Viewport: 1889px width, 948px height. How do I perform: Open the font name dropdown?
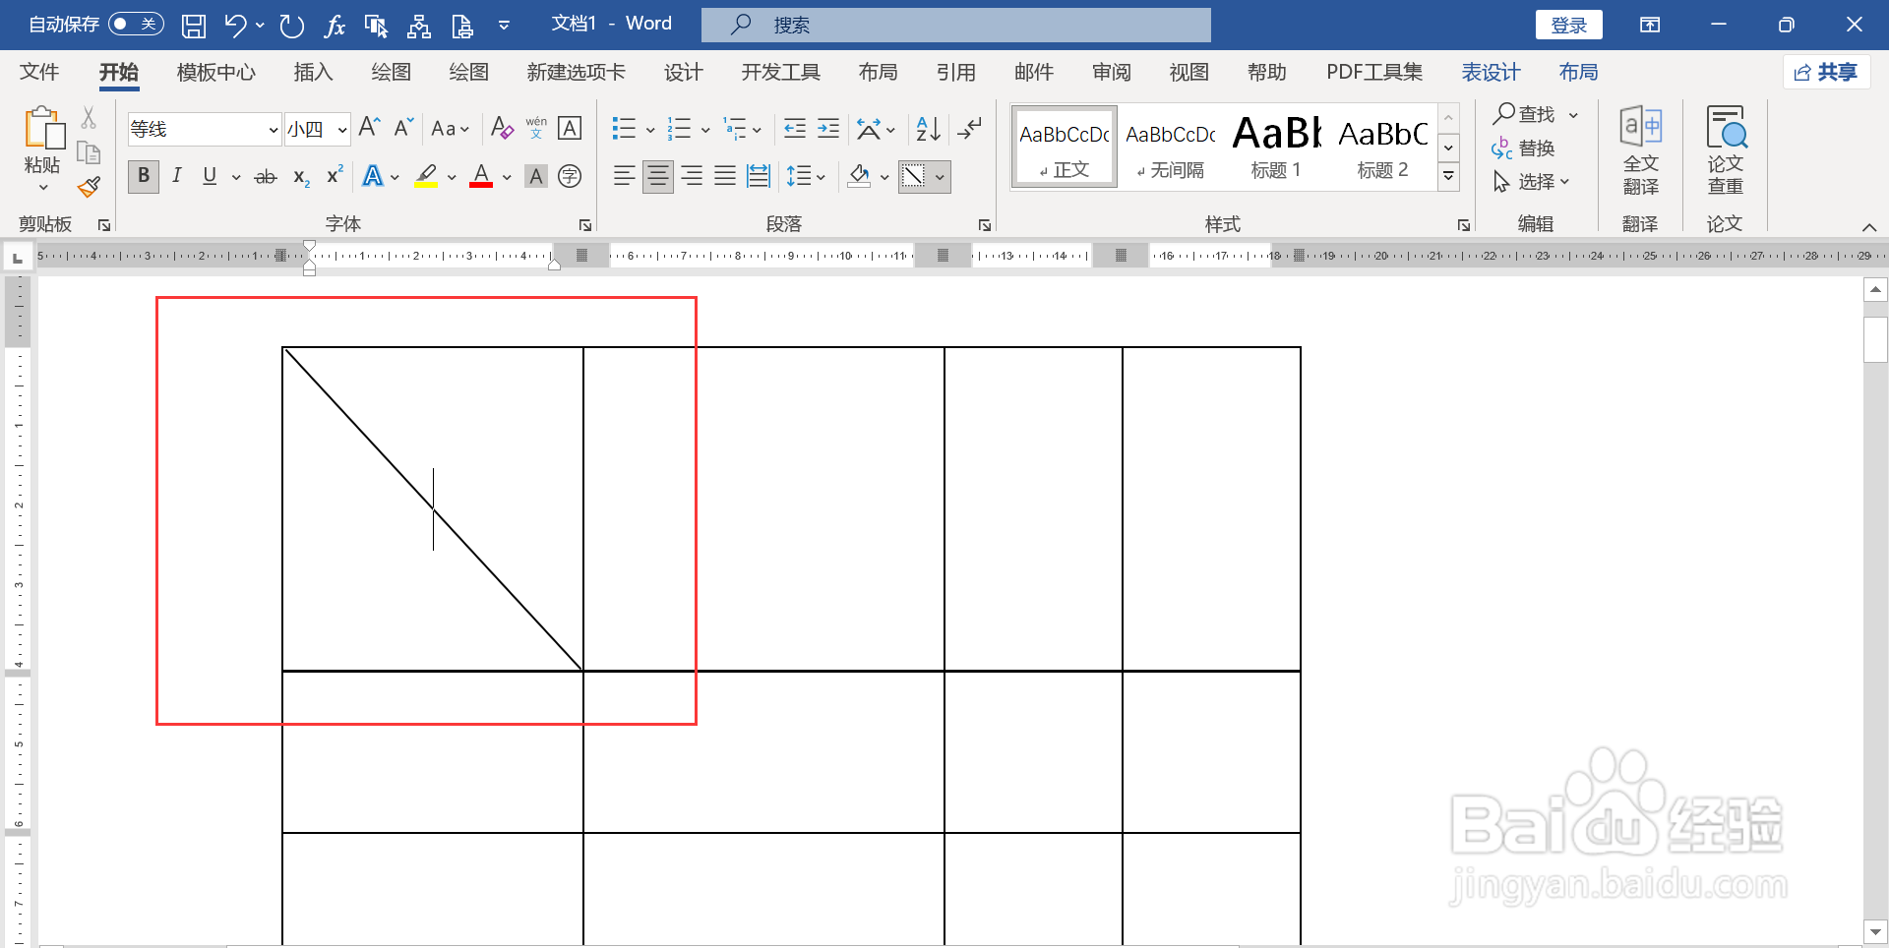[x=273, y=130]
